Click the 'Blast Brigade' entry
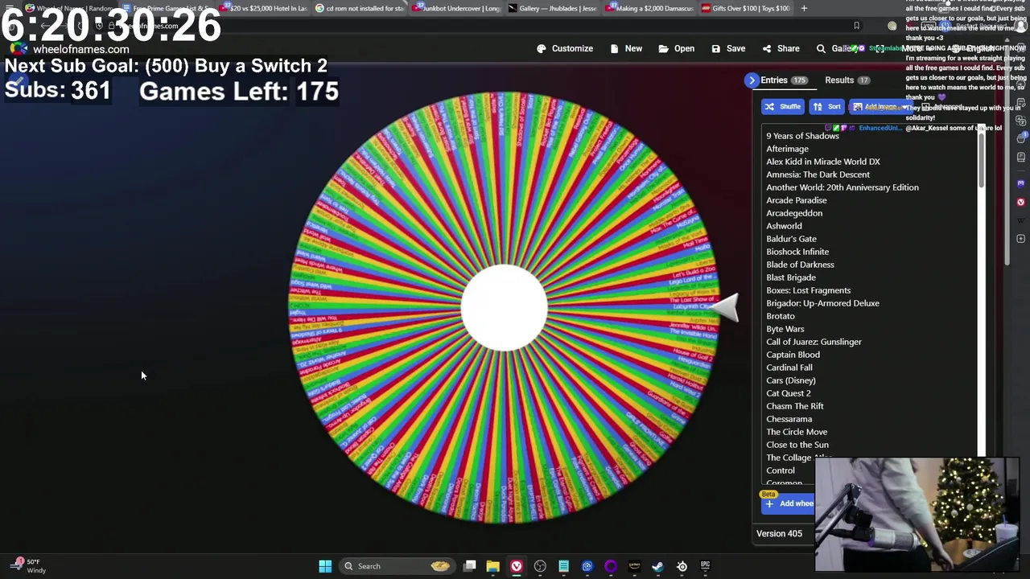 pyautogui.click(x=791, y=277)
